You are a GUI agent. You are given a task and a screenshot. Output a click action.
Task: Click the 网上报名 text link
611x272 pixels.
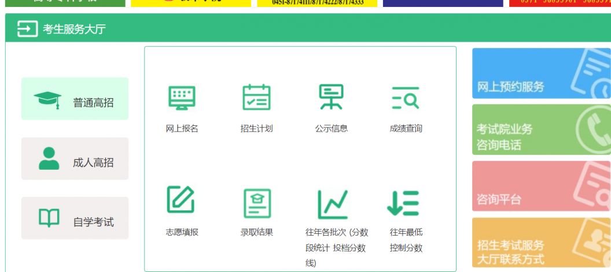click(182, 128)
